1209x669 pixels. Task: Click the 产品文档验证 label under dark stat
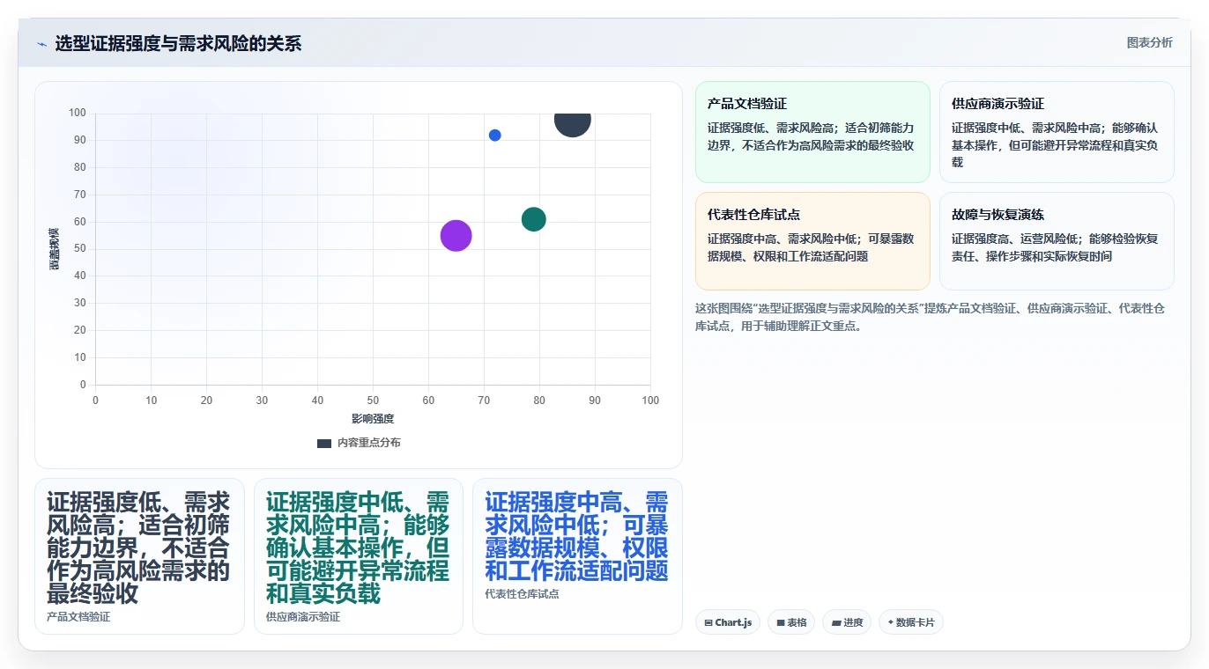[x=78, y=617]
